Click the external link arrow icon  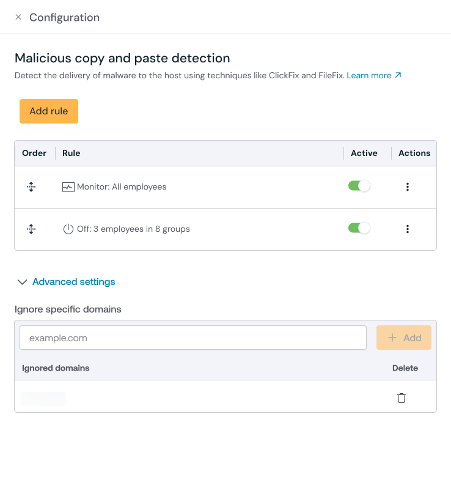pos(398,76)
